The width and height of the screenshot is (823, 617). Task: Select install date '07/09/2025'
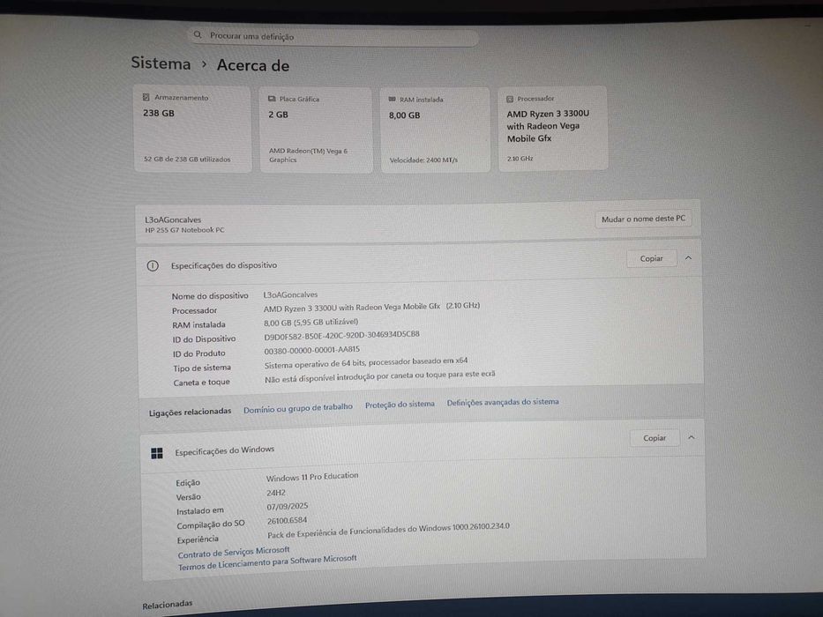[x=288, y=506]
